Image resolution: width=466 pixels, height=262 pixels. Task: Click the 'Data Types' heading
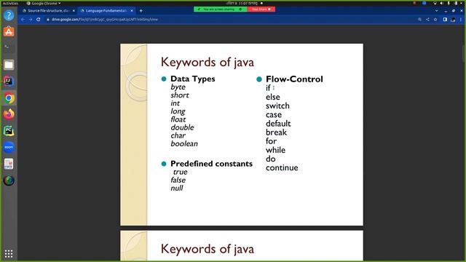[x=192, y=79]
